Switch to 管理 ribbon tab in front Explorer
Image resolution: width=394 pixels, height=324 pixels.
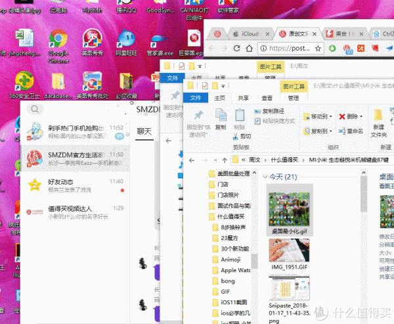coord(294,98)
